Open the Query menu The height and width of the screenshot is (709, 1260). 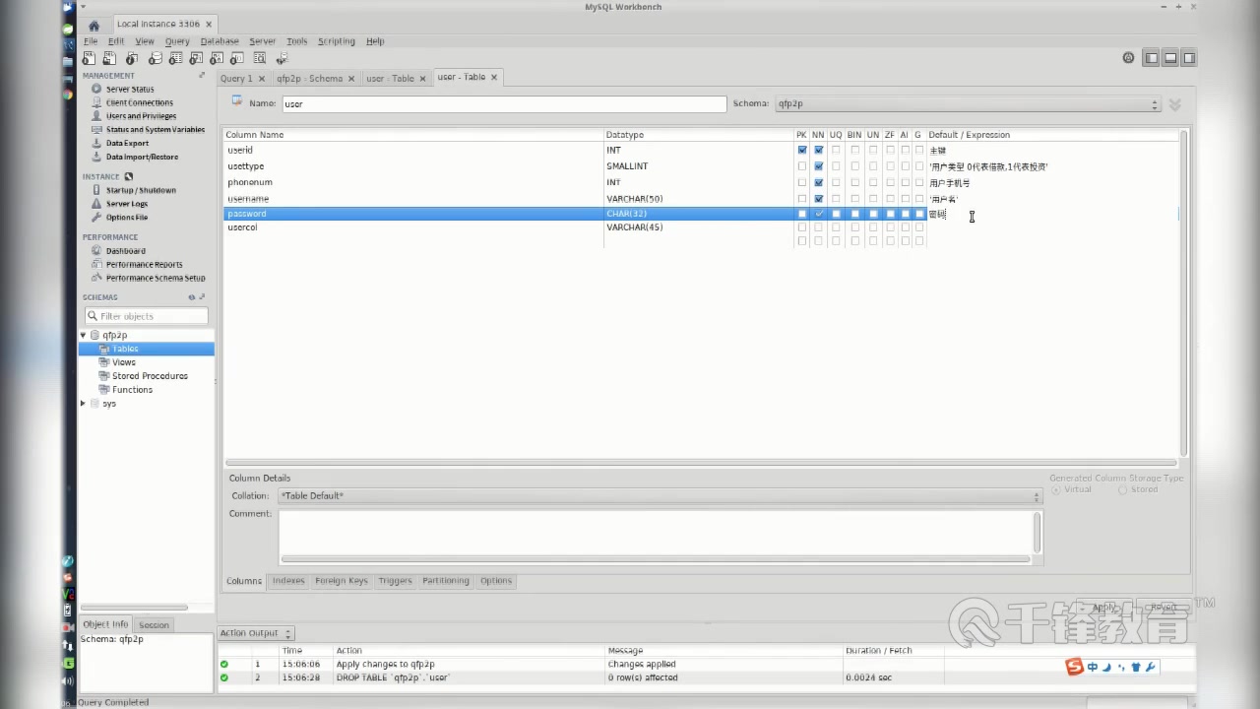coord(177,41)
